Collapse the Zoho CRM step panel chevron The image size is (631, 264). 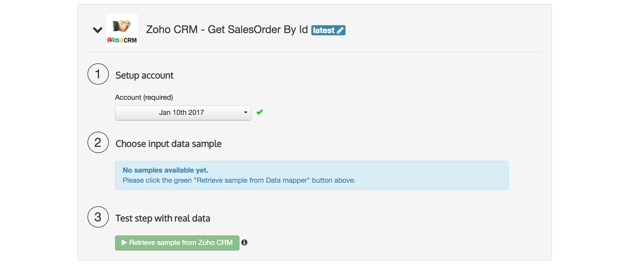[97, 30]
